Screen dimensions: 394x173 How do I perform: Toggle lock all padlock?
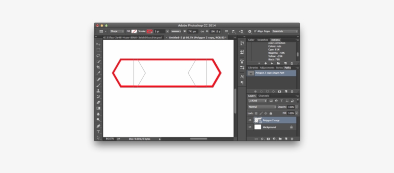[271, 113]
